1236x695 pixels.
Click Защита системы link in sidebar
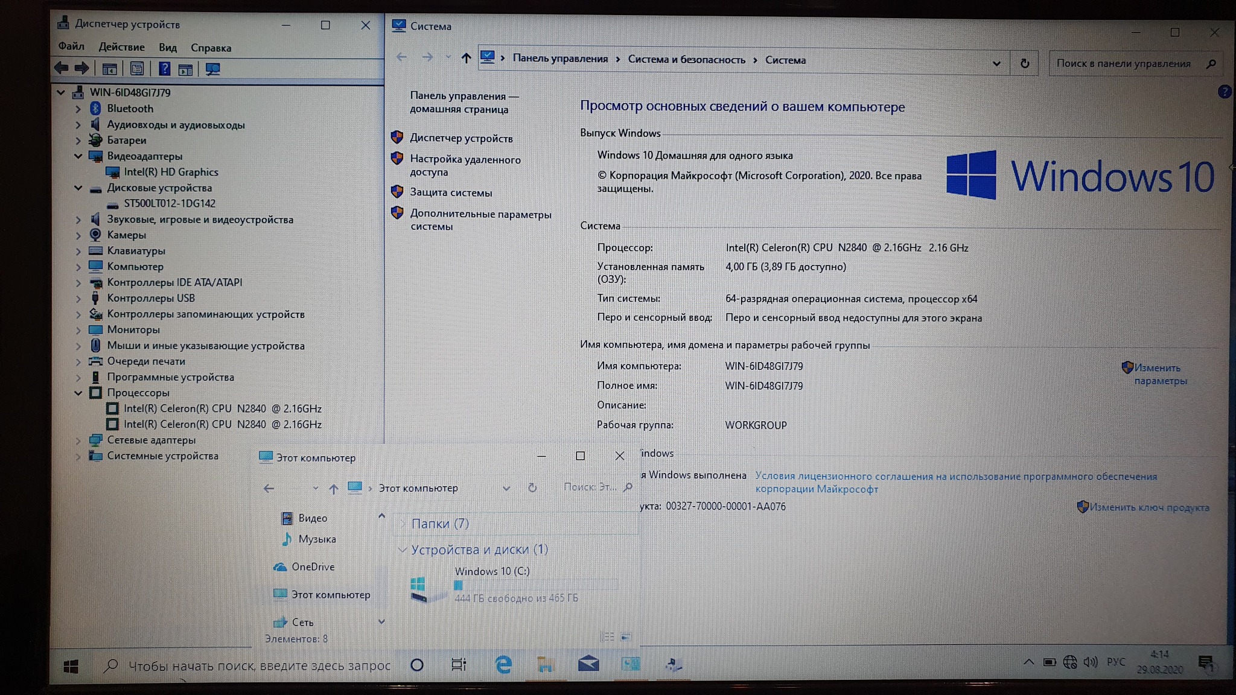(x=451, y=192)
